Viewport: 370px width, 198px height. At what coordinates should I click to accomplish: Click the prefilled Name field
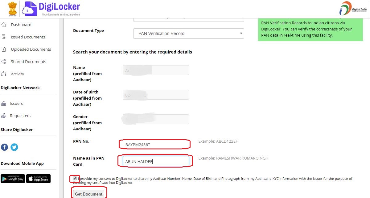(156, 70)
